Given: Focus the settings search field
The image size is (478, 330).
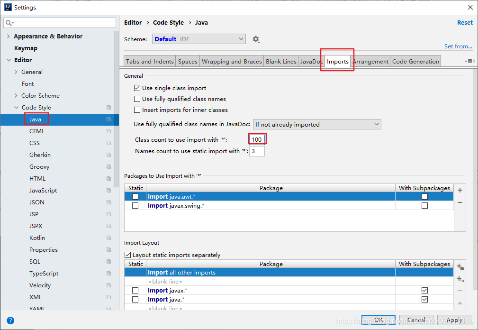Looking at the screenshot, I should point(60,23).
